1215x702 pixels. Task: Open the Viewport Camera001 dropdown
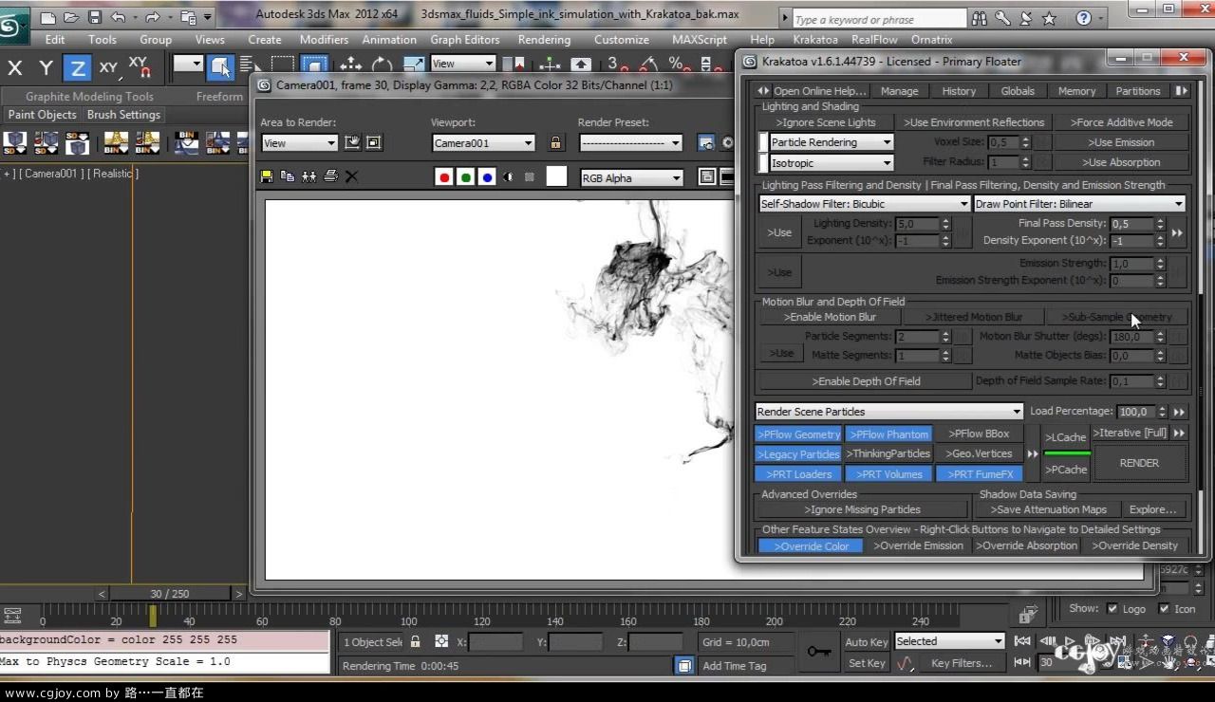(484, 143)
